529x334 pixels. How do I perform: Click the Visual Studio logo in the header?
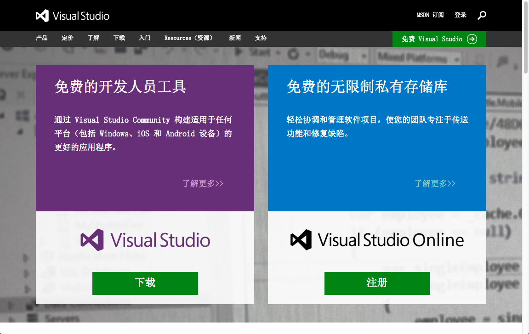click(73, 16)
